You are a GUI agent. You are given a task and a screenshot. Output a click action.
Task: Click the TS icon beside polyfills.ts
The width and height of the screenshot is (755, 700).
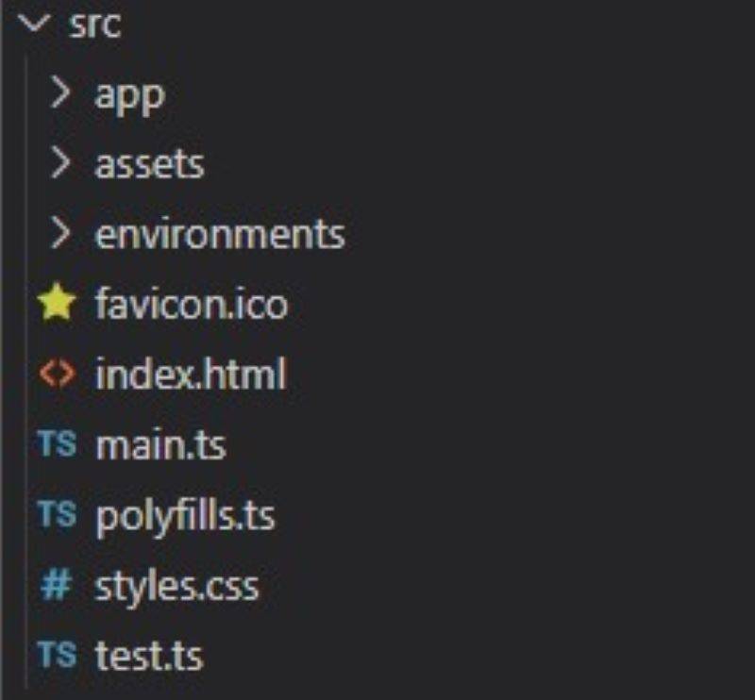(57, 515)
